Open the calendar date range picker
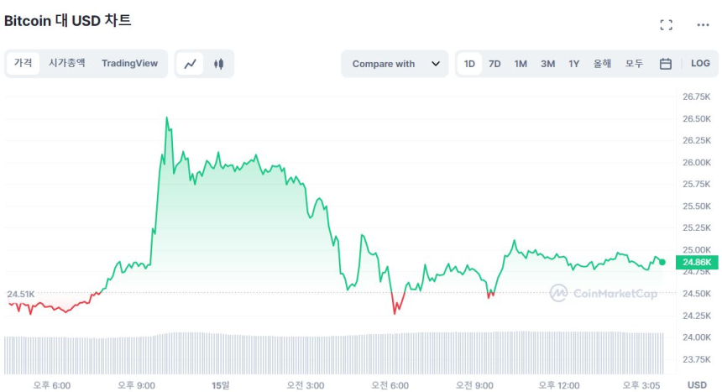 coord(665,64)
